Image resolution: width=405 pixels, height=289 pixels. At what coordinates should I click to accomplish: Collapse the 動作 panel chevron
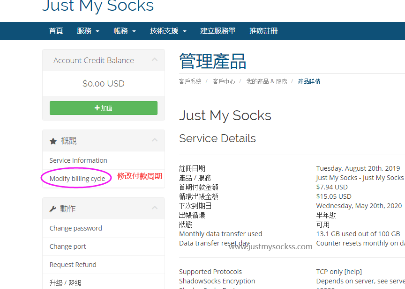click(x=155, y=208)
